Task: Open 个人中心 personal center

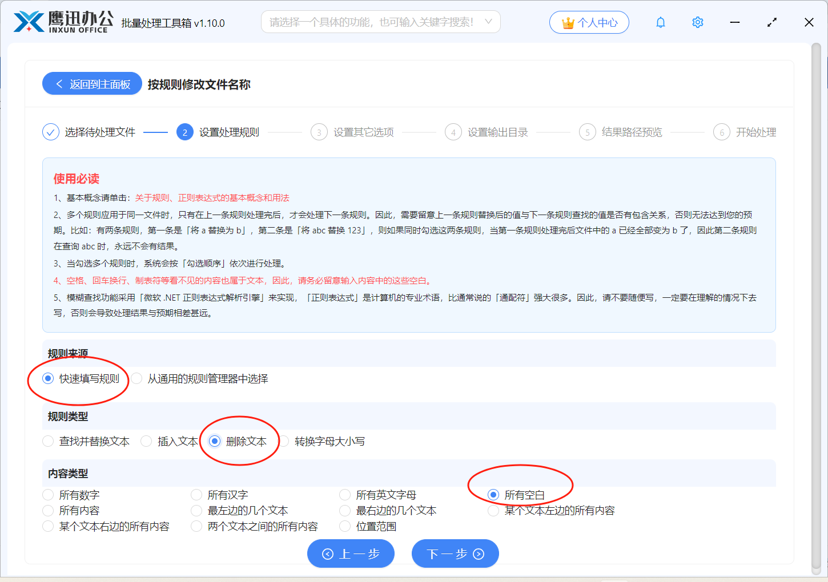Action: coord(589,22)
